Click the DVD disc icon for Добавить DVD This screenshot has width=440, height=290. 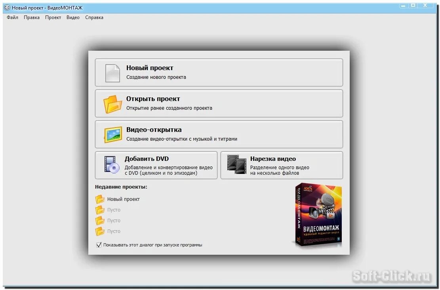click(112, 165)
